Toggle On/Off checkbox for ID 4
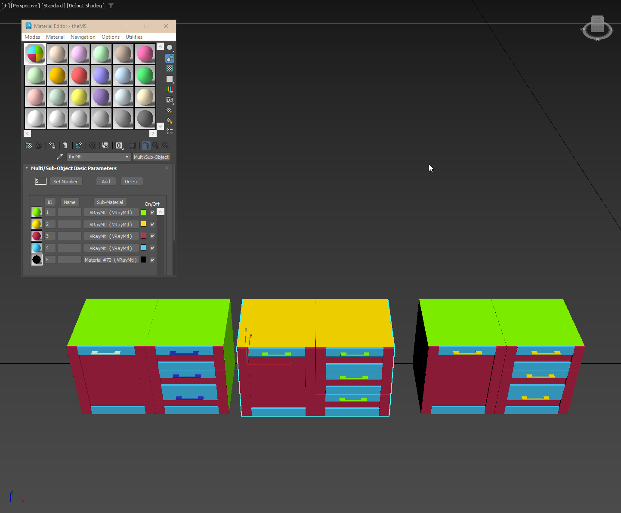Image resolution: width=621 pixels, height=513 pixels. click(152, 248)
